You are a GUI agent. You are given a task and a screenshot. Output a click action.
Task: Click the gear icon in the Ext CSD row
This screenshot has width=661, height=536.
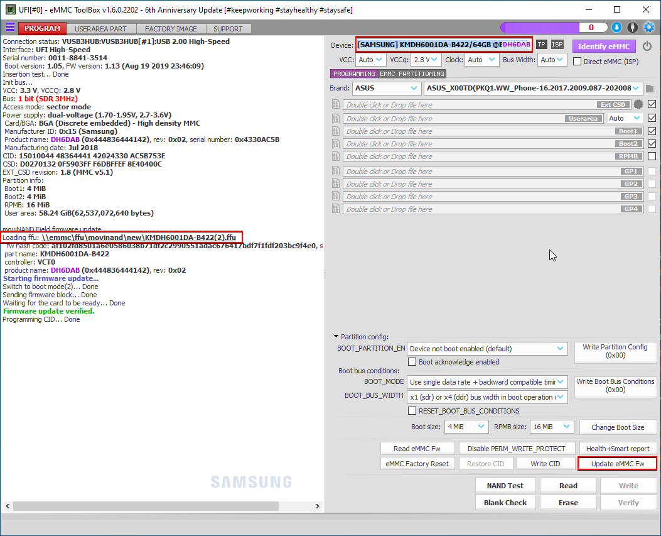[638, 104]
